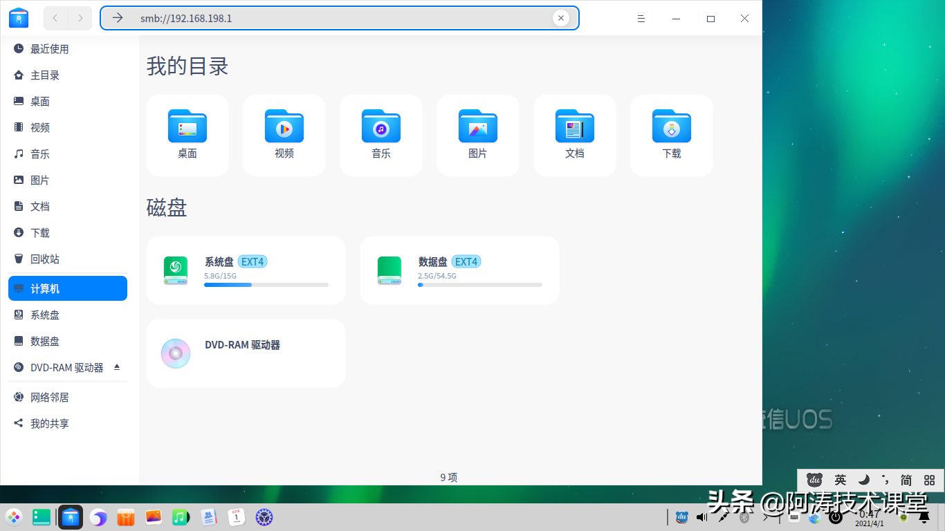Select 图片 in the sidebar
Viewport: 945px width, 531px height.
67,180
